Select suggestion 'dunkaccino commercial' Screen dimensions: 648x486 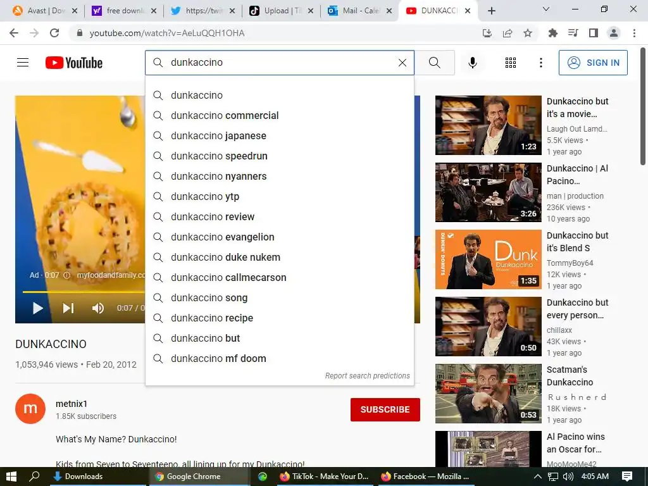(x=280, y=115)
